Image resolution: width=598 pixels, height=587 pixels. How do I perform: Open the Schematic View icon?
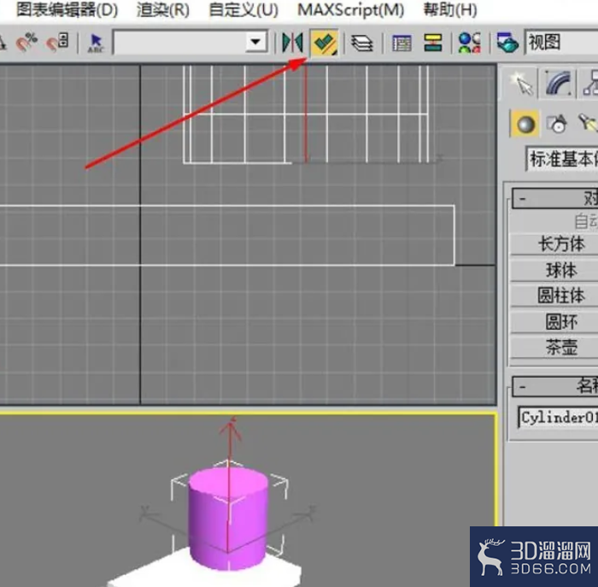433,43
